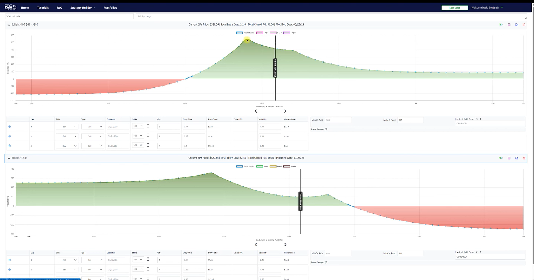Click the green flag icon in Bullish strategy header

pos(501,24)
